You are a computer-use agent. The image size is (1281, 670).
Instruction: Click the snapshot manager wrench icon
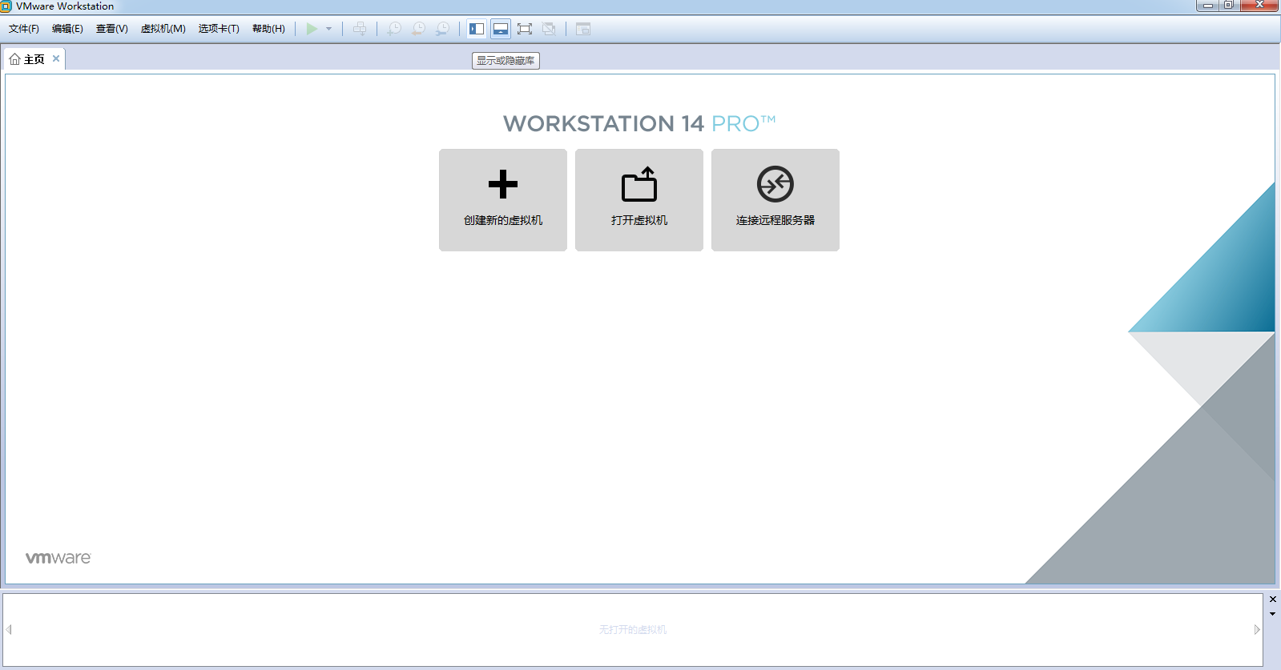click(442, 29)
